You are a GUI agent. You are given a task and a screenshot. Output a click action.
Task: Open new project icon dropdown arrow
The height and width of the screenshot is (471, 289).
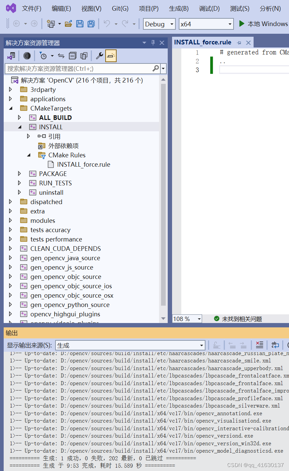tap(59, 24)
